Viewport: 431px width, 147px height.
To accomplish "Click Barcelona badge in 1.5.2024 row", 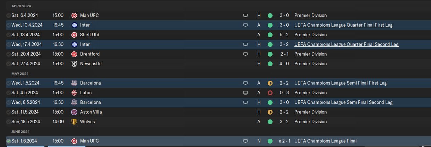I will click(x=74, y=83).
